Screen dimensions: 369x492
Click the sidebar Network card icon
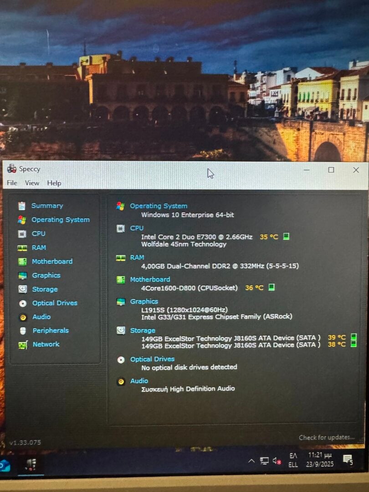pos(23,345)
